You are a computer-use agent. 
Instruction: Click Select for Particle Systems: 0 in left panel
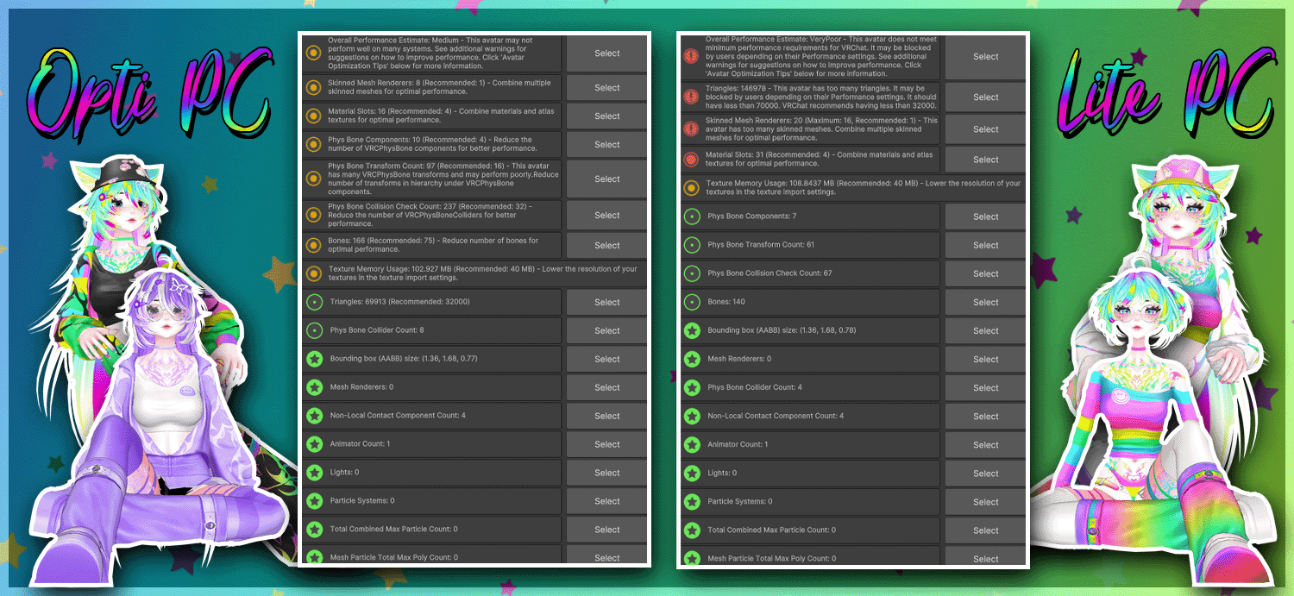(x=606, y=502)
